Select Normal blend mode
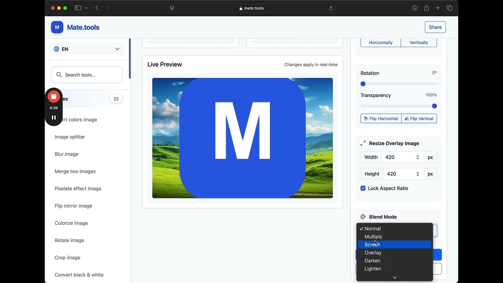Viewport: 503px width, 283px height. [x=395, y=228]
